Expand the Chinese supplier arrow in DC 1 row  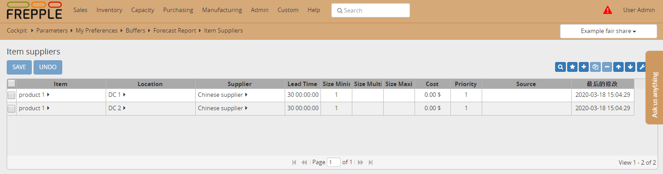click(x=246, y=95)
